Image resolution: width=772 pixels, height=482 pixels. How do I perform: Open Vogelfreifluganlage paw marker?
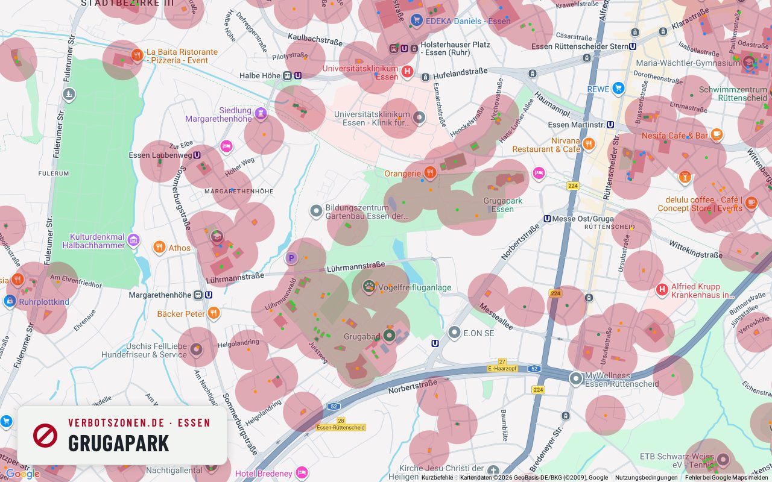pyautogui.click(x=369, y=287)
